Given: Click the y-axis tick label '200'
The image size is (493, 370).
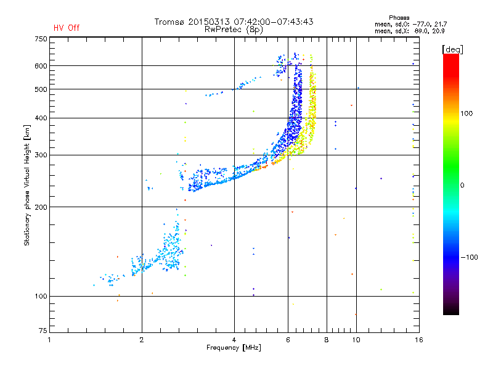Looking at the screenshot, I should (41, 207).
